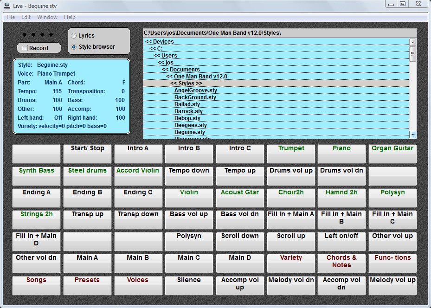Open the Songs list
Image resolution: width=431 pixels, height=308 pixels.
(x=36, y=285)
